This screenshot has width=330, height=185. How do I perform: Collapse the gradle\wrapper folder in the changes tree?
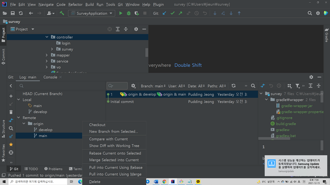[x=266, y=100]
